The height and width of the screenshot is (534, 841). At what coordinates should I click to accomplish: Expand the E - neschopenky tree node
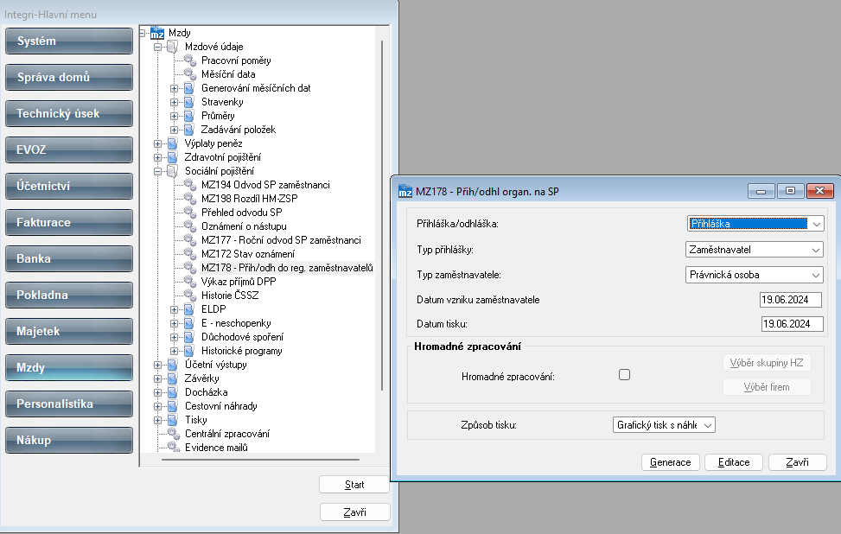pyautogui.click(x=174, y=323)
